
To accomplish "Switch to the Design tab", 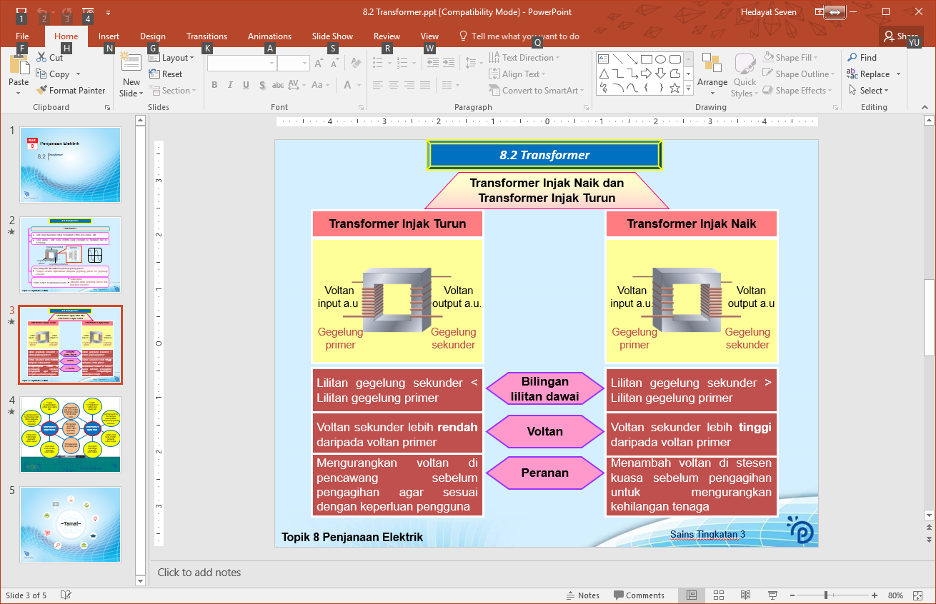I will click(152, 36).
